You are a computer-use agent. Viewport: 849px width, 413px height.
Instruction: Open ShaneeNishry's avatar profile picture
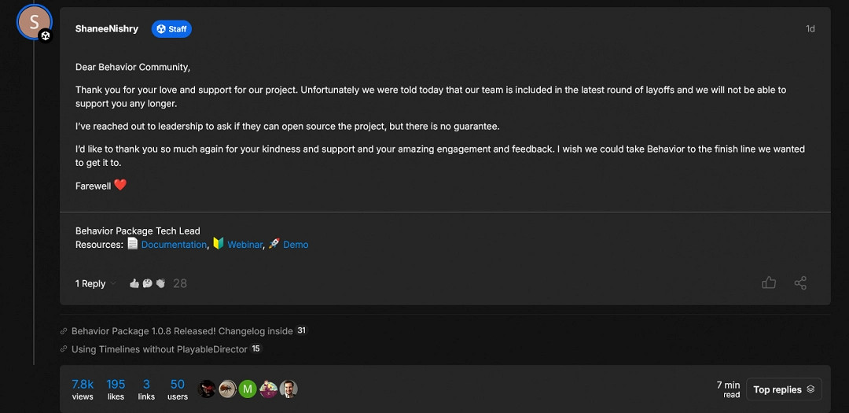[x=34, y=23]
